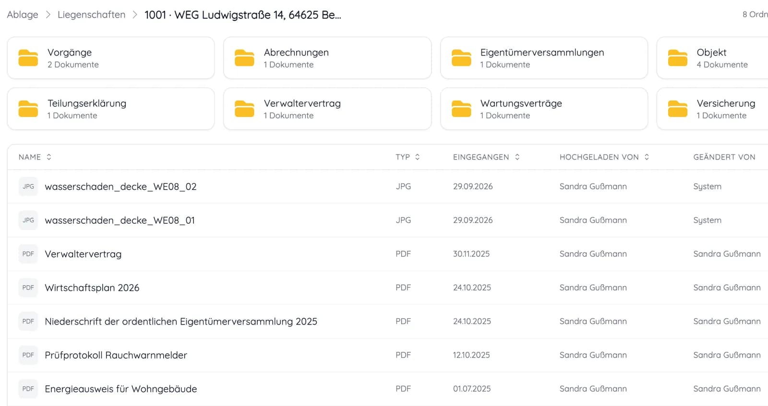This screenshot has width=768, height=406.
Task: Open the Vorgänge folder icon
Action: (x=28, y=58)
